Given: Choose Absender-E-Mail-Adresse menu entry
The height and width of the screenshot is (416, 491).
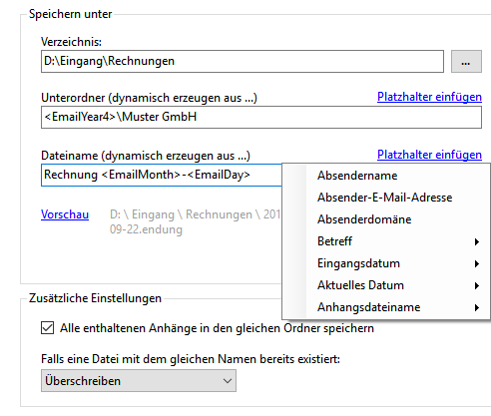Looking at the screenshot, I should (386, 198).
